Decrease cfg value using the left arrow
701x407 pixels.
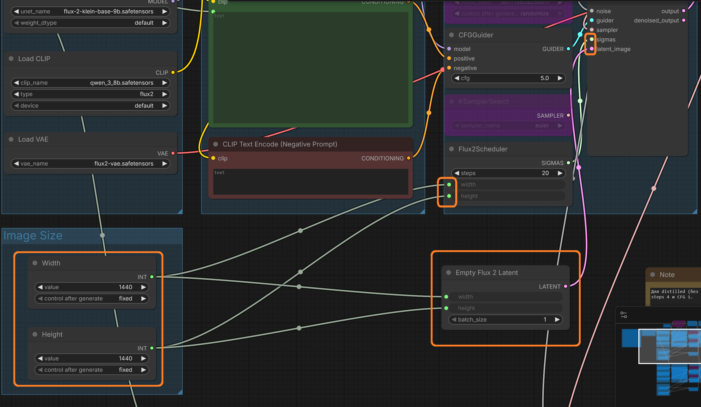(x=457, y=78)
